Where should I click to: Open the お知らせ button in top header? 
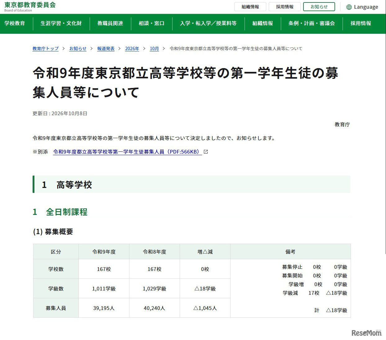319,7
